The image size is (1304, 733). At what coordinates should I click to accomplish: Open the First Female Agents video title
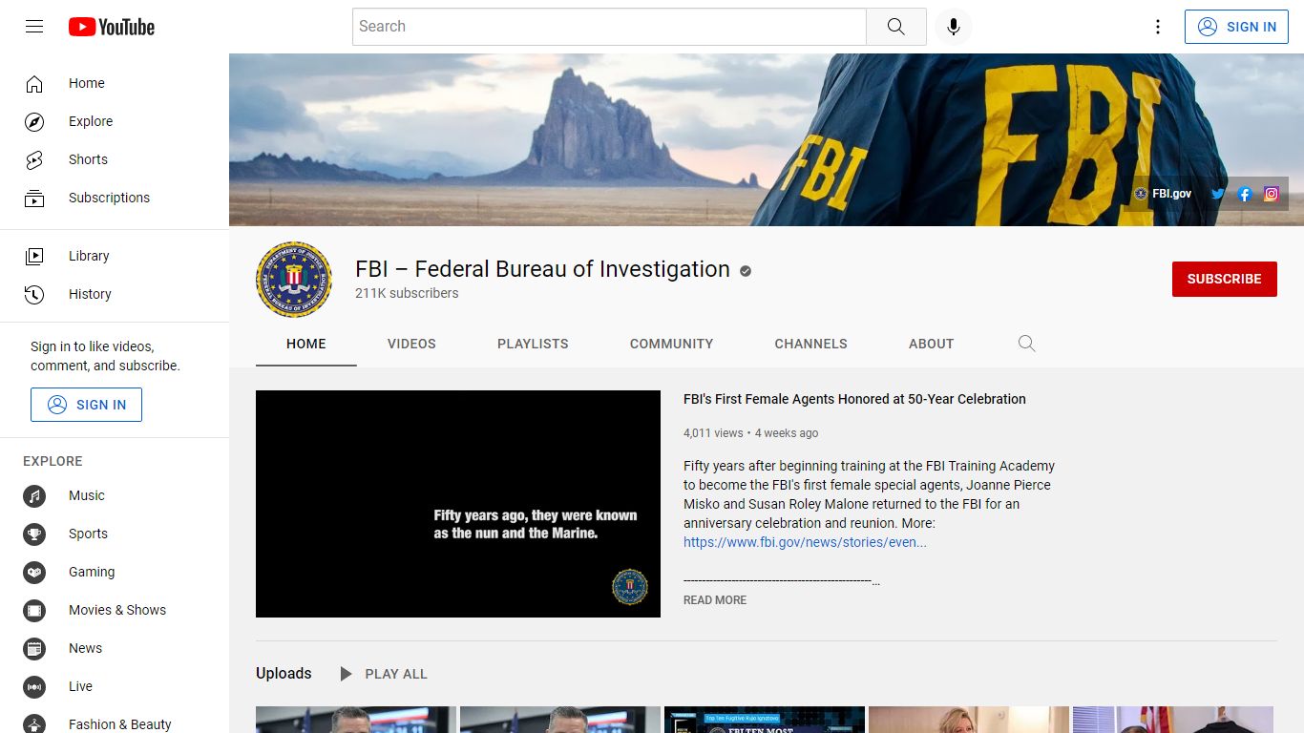pos(854,399)
